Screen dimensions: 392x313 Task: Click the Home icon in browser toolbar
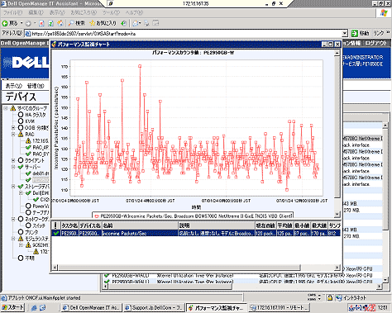60,23
